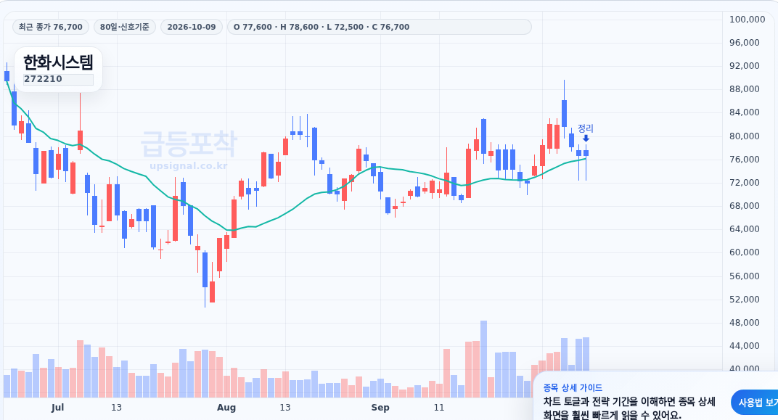Click the 72,000 price axis label
The width and height of the screenshot is (778, 420).
point(745,183)
